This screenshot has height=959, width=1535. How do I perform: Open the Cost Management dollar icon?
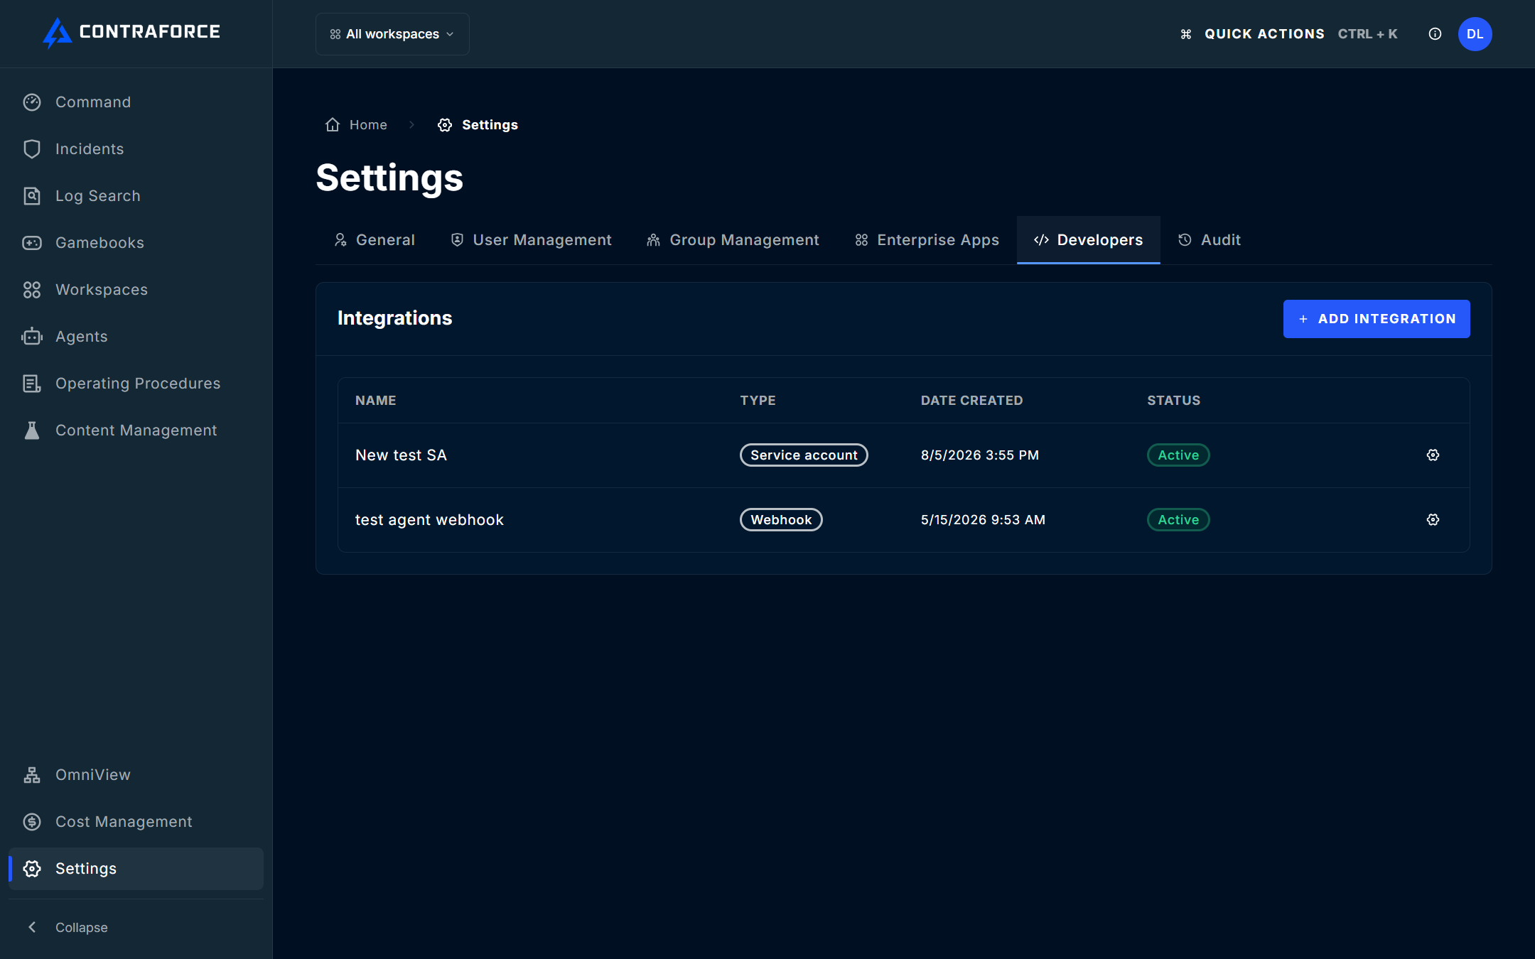tap(32, 822)
